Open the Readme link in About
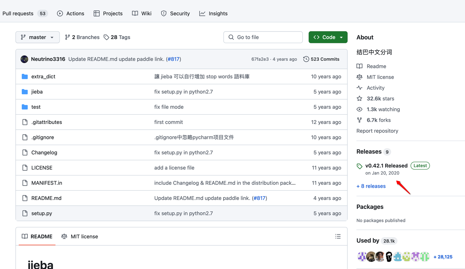This screenshot has width=465, height=269. point(376,66)
